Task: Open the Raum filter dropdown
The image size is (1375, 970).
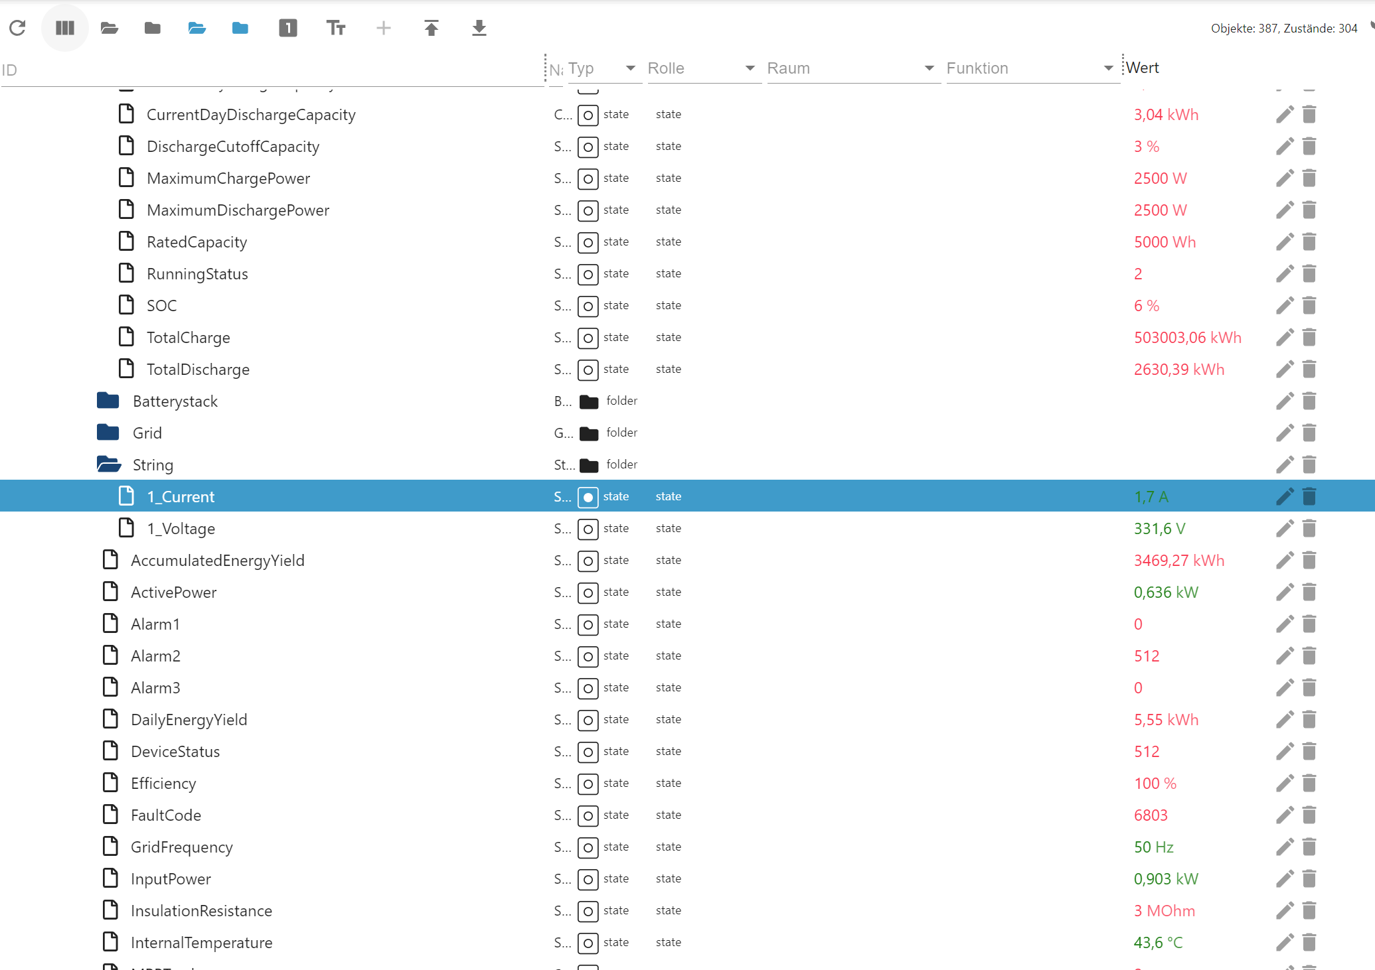Action: click(929, 68)
